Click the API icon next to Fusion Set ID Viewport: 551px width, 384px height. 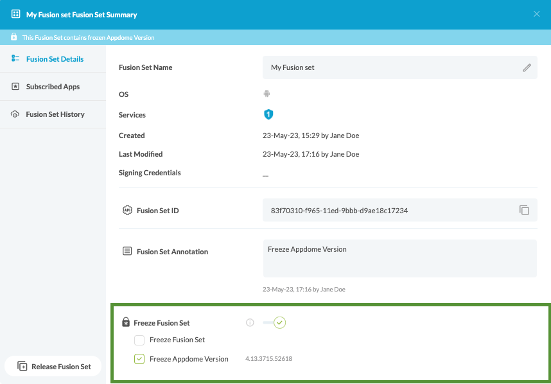tap(127, 210)
